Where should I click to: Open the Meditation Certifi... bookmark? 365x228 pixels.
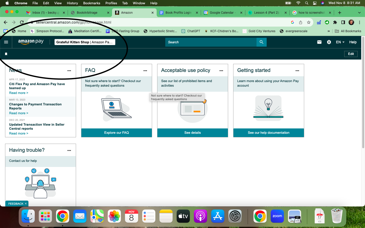click(x=85, y=31)
